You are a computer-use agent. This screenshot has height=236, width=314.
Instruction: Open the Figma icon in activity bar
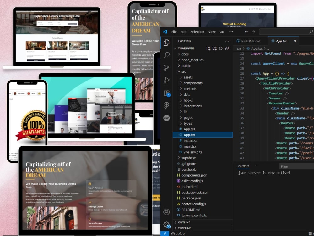tap(166, 105)
